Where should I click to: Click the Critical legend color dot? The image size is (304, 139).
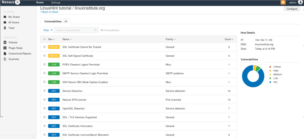[x=270, y=67]
